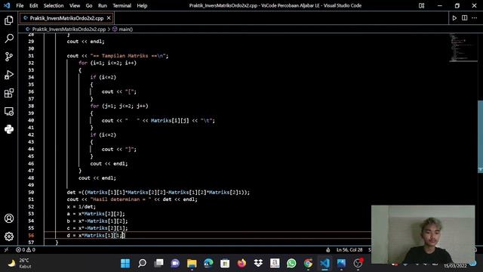Open the View menu
The image size is (483, 272).
[75, 5]
